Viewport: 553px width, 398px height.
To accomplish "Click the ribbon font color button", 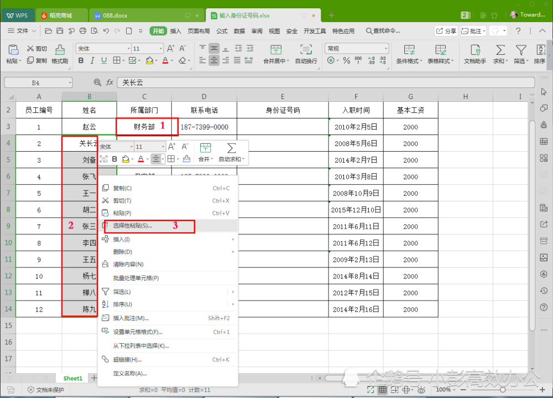I will 165,60.
